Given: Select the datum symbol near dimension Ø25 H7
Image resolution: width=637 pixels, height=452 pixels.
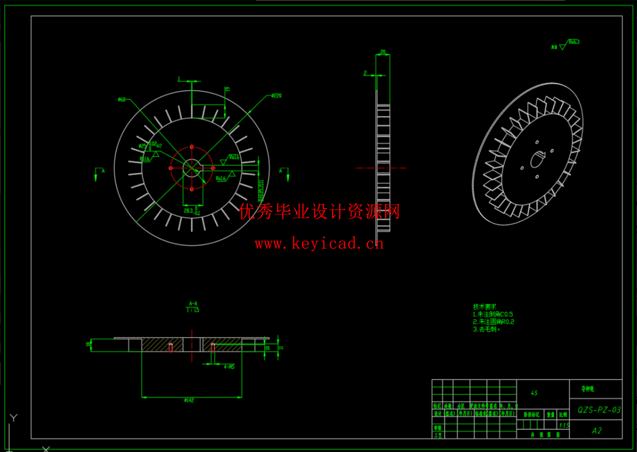Looking at the screenshot, I should (156, 154).
